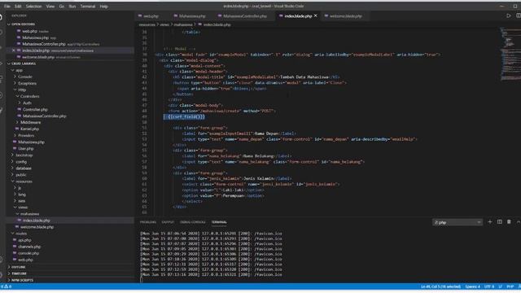Open welcome.blade.php in the project tree
521x293 pixels.
pyautogui.click(x=37, y=227)
